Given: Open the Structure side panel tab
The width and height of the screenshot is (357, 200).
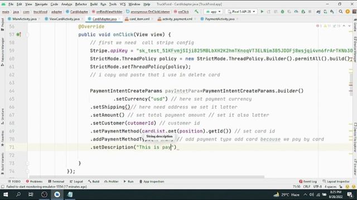Looking at the screenshot, I should 2,116.
